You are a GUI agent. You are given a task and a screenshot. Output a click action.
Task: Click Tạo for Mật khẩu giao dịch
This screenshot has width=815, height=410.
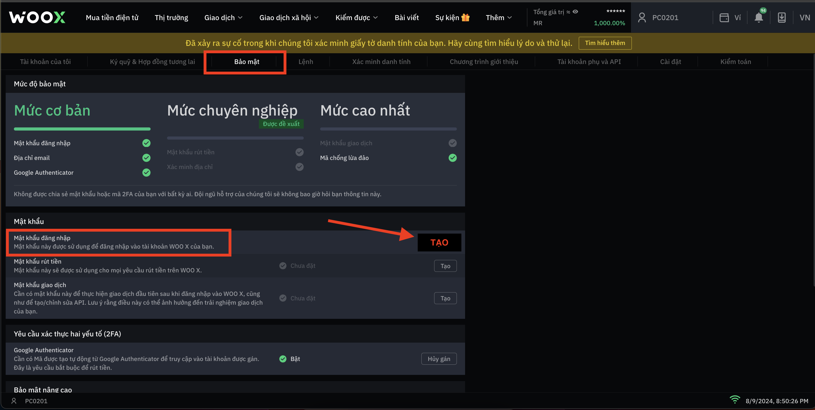click(445, 298)
